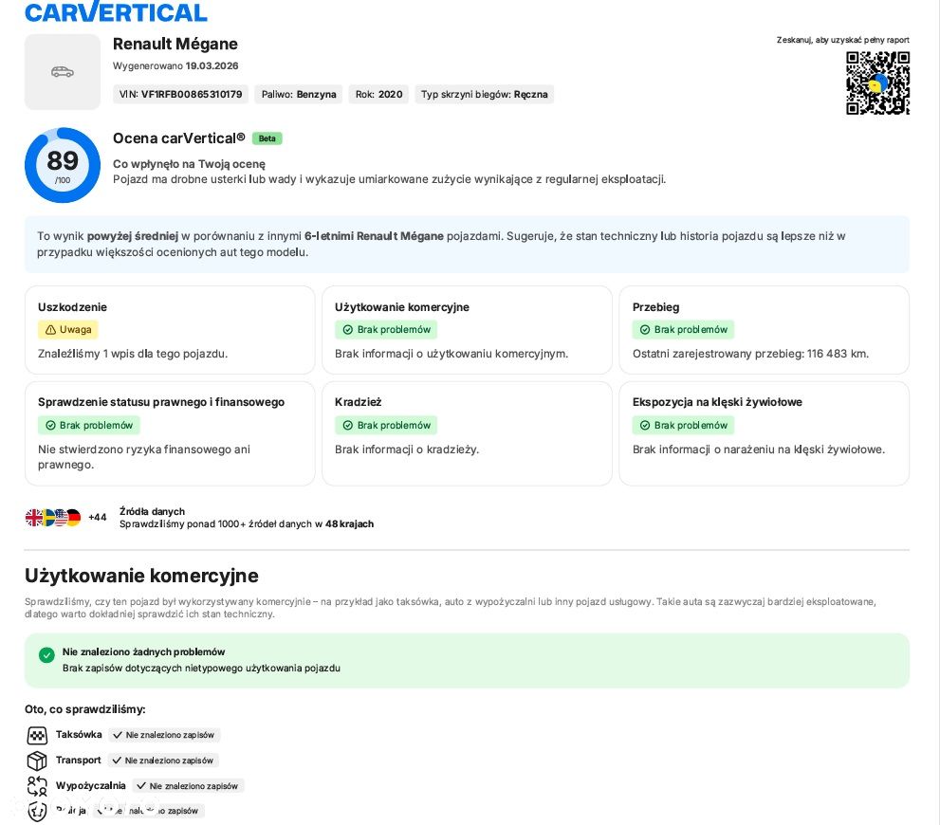Click Nie znaleziono żadnych problemów banner text
This screenshot has height=825, width=940.
pyautogui.click(x=144, y=651)
